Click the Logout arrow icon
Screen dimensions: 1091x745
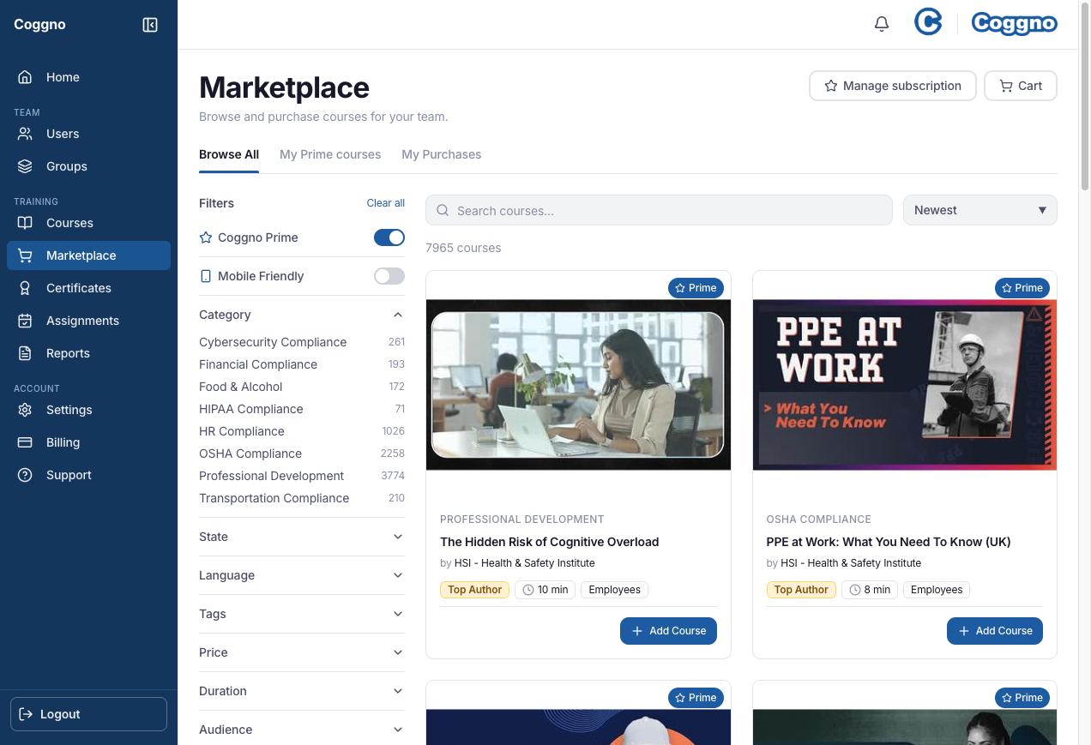click(x=26, y=714)
